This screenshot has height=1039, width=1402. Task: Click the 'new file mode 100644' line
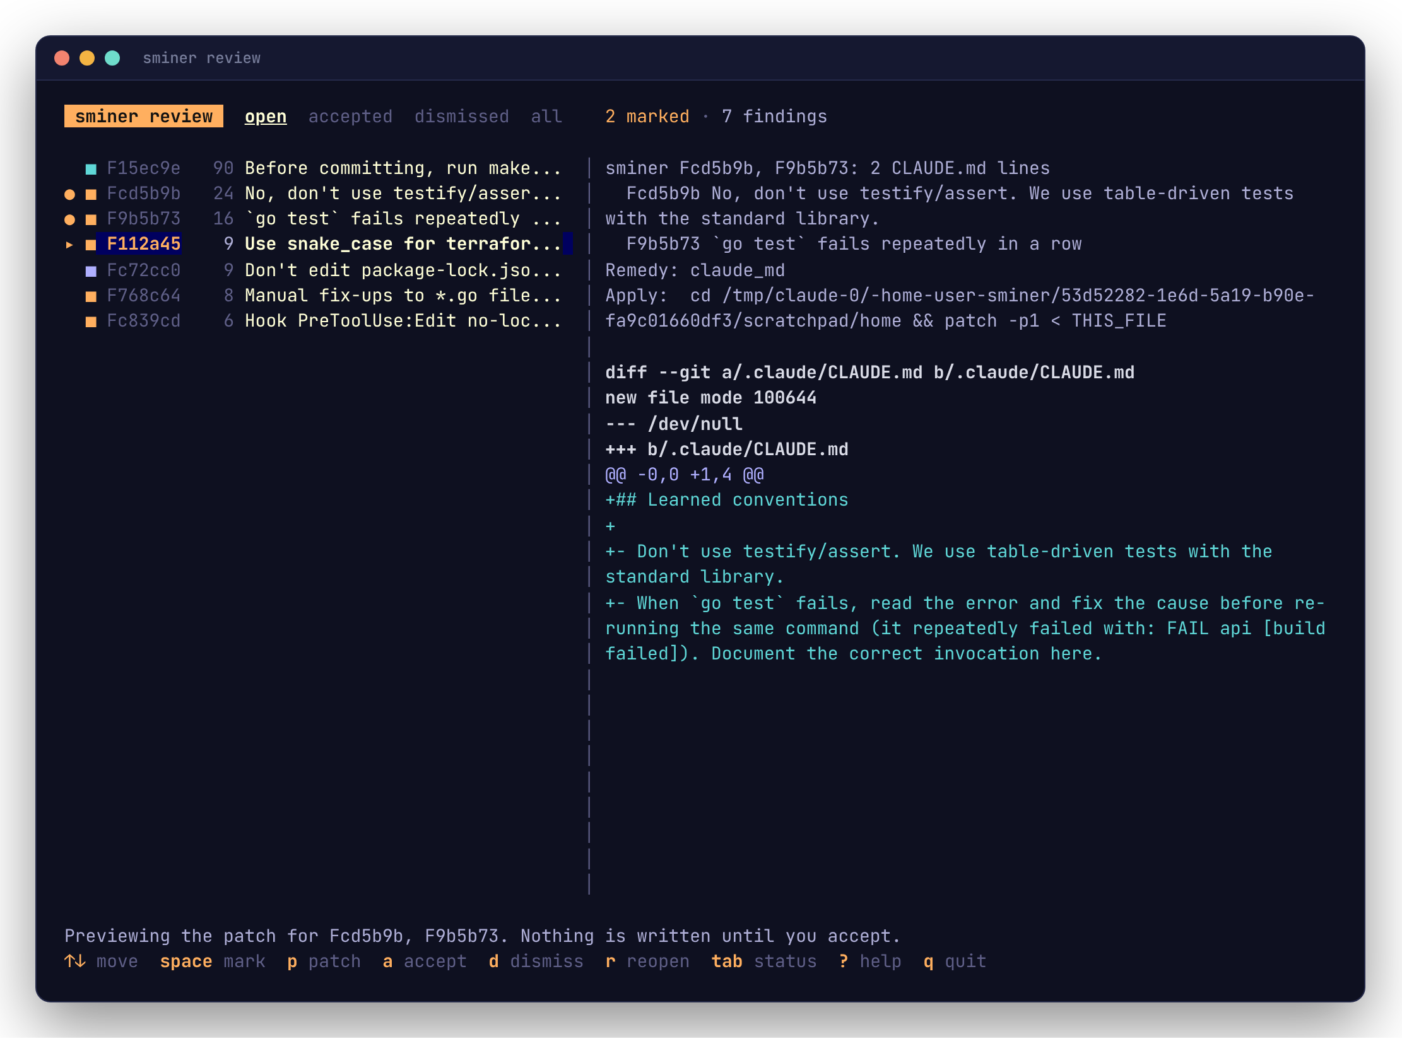(x=711, y=398)
